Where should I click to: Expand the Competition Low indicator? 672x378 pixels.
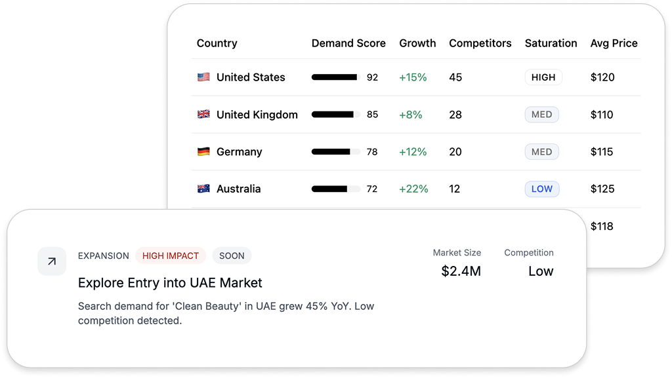pyautogui.click(x=541, y=271)
